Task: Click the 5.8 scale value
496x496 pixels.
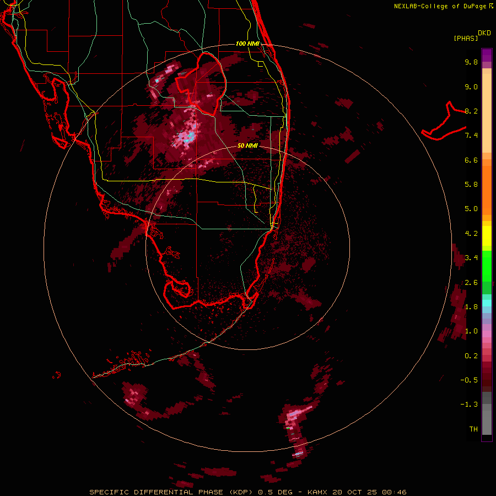Action: pos(471,185)
